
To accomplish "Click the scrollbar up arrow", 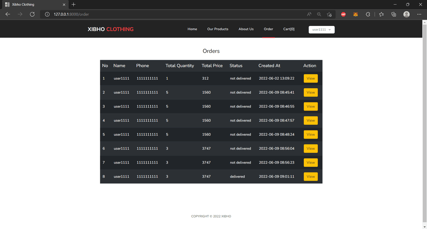I will pos(424,22).
